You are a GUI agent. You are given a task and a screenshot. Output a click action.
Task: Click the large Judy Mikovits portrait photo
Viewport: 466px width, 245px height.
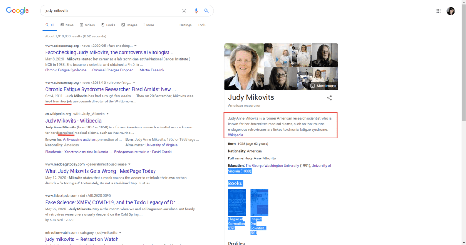(x=244, y=66)
